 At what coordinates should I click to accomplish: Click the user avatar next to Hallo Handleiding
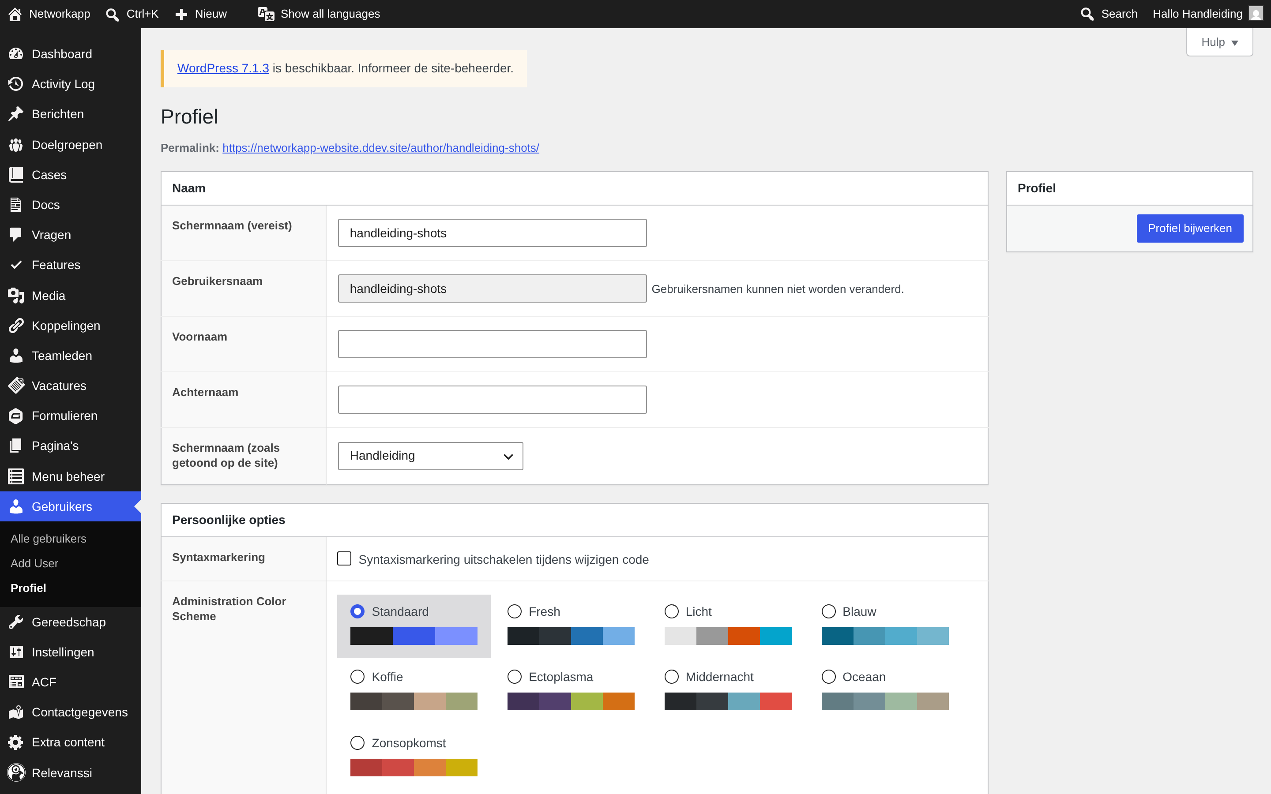1256,14
